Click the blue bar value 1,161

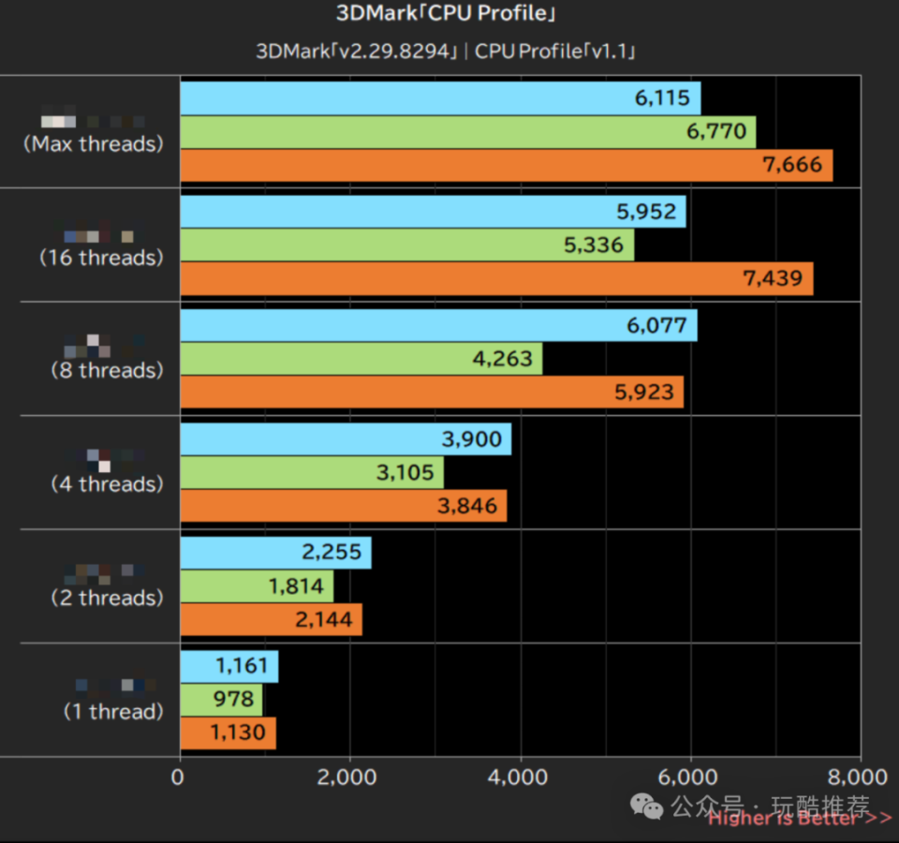(x=242, y=666)
